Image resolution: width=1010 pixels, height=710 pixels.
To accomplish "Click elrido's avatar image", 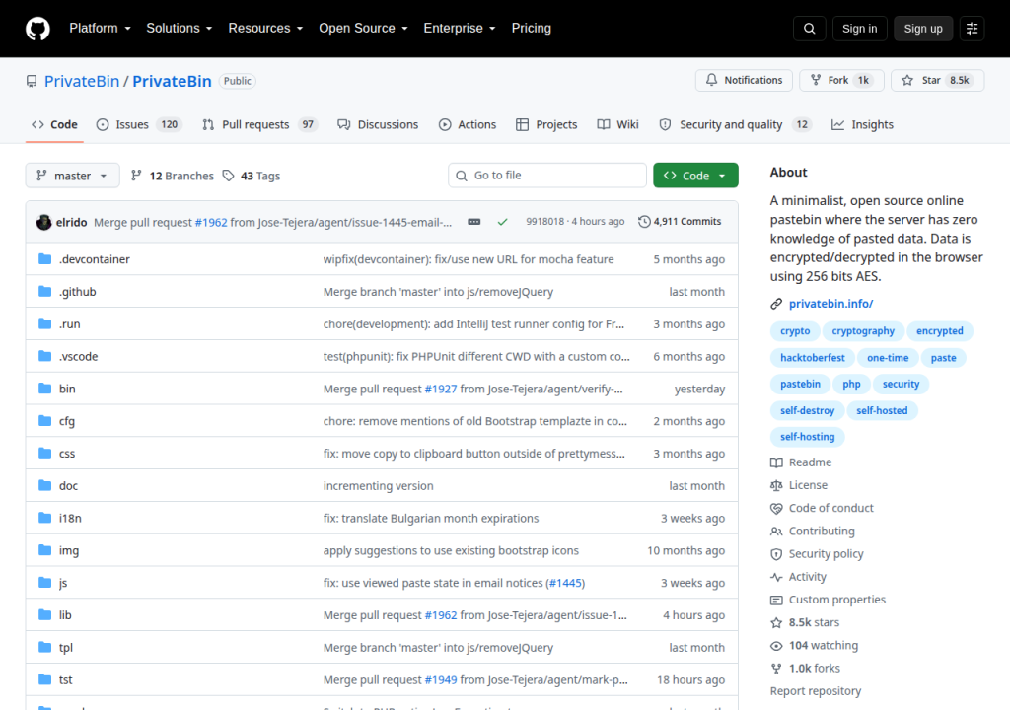I will (x=43, y=222).
